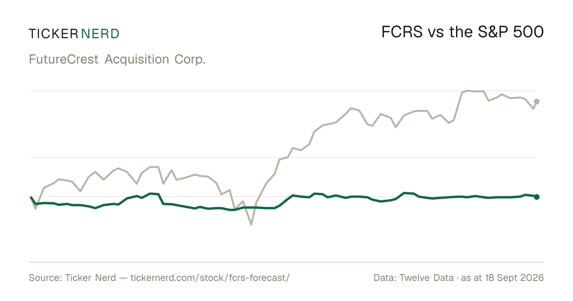
Task: Click the top horizontal gridline
Action: (x=283, y=90)
